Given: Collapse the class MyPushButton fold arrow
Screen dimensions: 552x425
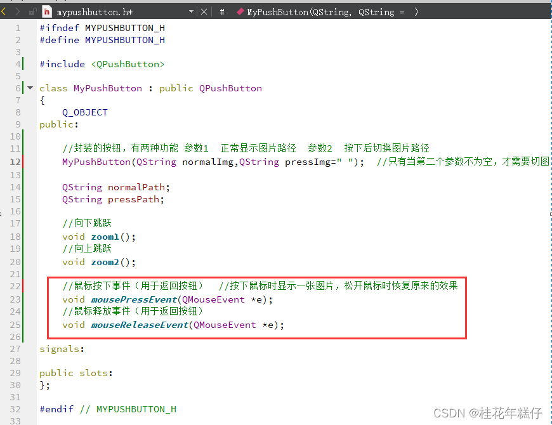Looking at the screenshot, I should coord(30,88).
